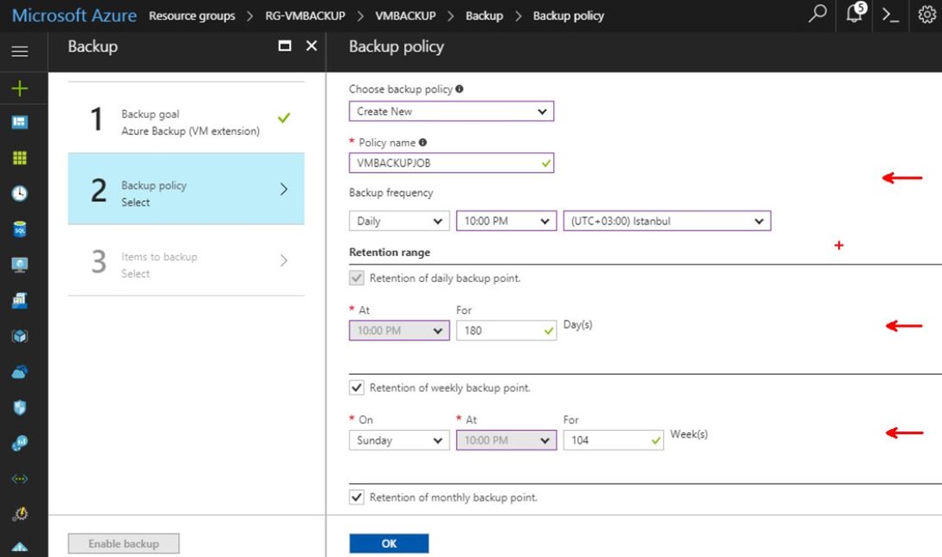Open the backup frequency 10:00 PM time dropdown
942x557 pixels.
[506, 221]
